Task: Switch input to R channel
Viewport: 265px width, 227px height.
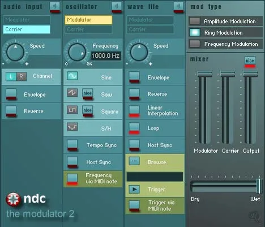Action: click(x=21, y=76)
